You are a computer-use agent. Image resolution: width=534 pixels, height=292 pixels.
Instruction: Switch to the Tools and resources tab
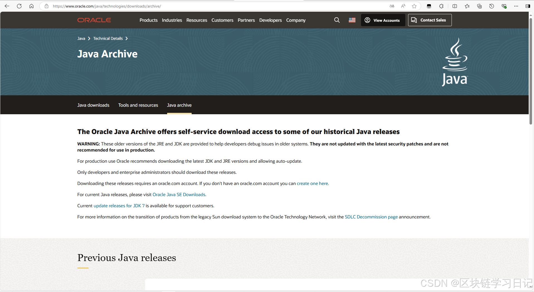[x=138, y=105]
